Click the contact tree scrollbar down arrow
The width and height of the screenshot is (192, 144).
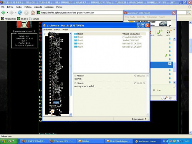coord(71,115)
